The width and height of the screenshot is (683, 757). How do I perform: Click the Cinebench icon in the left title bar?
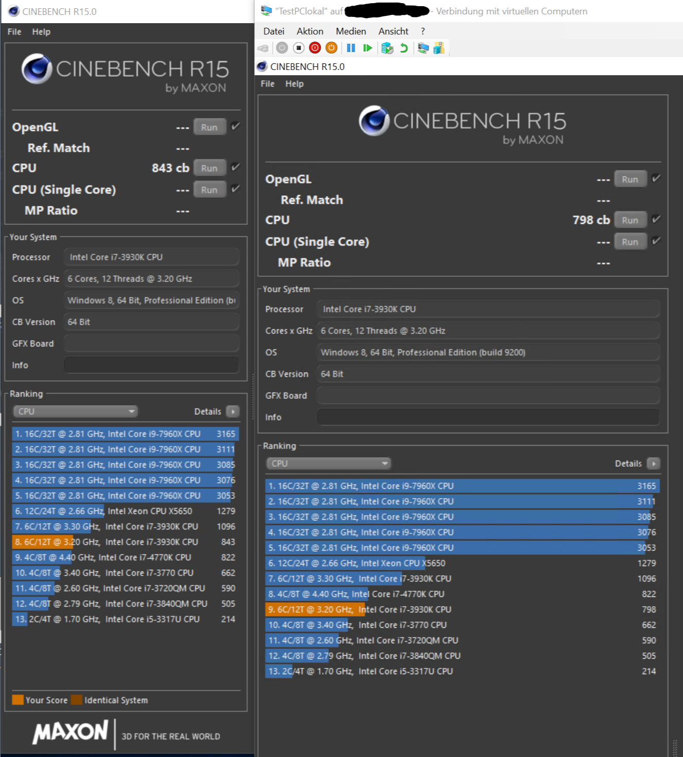(14, 11)
